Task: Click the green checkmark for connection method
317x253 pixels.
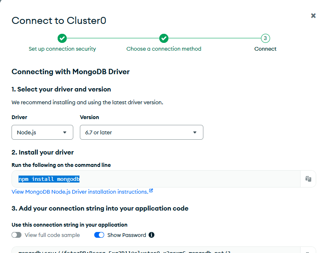Action: [x=164, y=38]
